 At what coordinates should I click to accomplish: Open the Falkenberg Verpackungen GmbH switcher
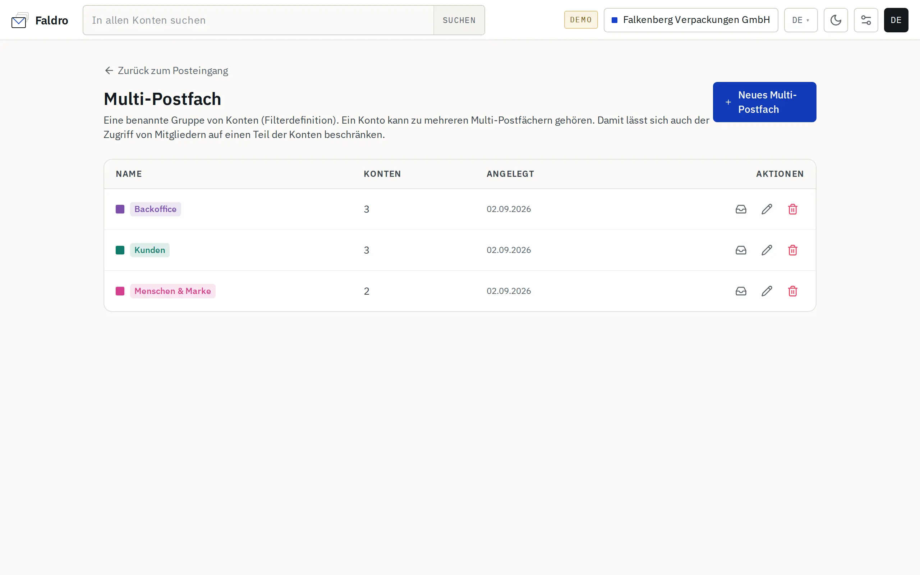point(690,20)
